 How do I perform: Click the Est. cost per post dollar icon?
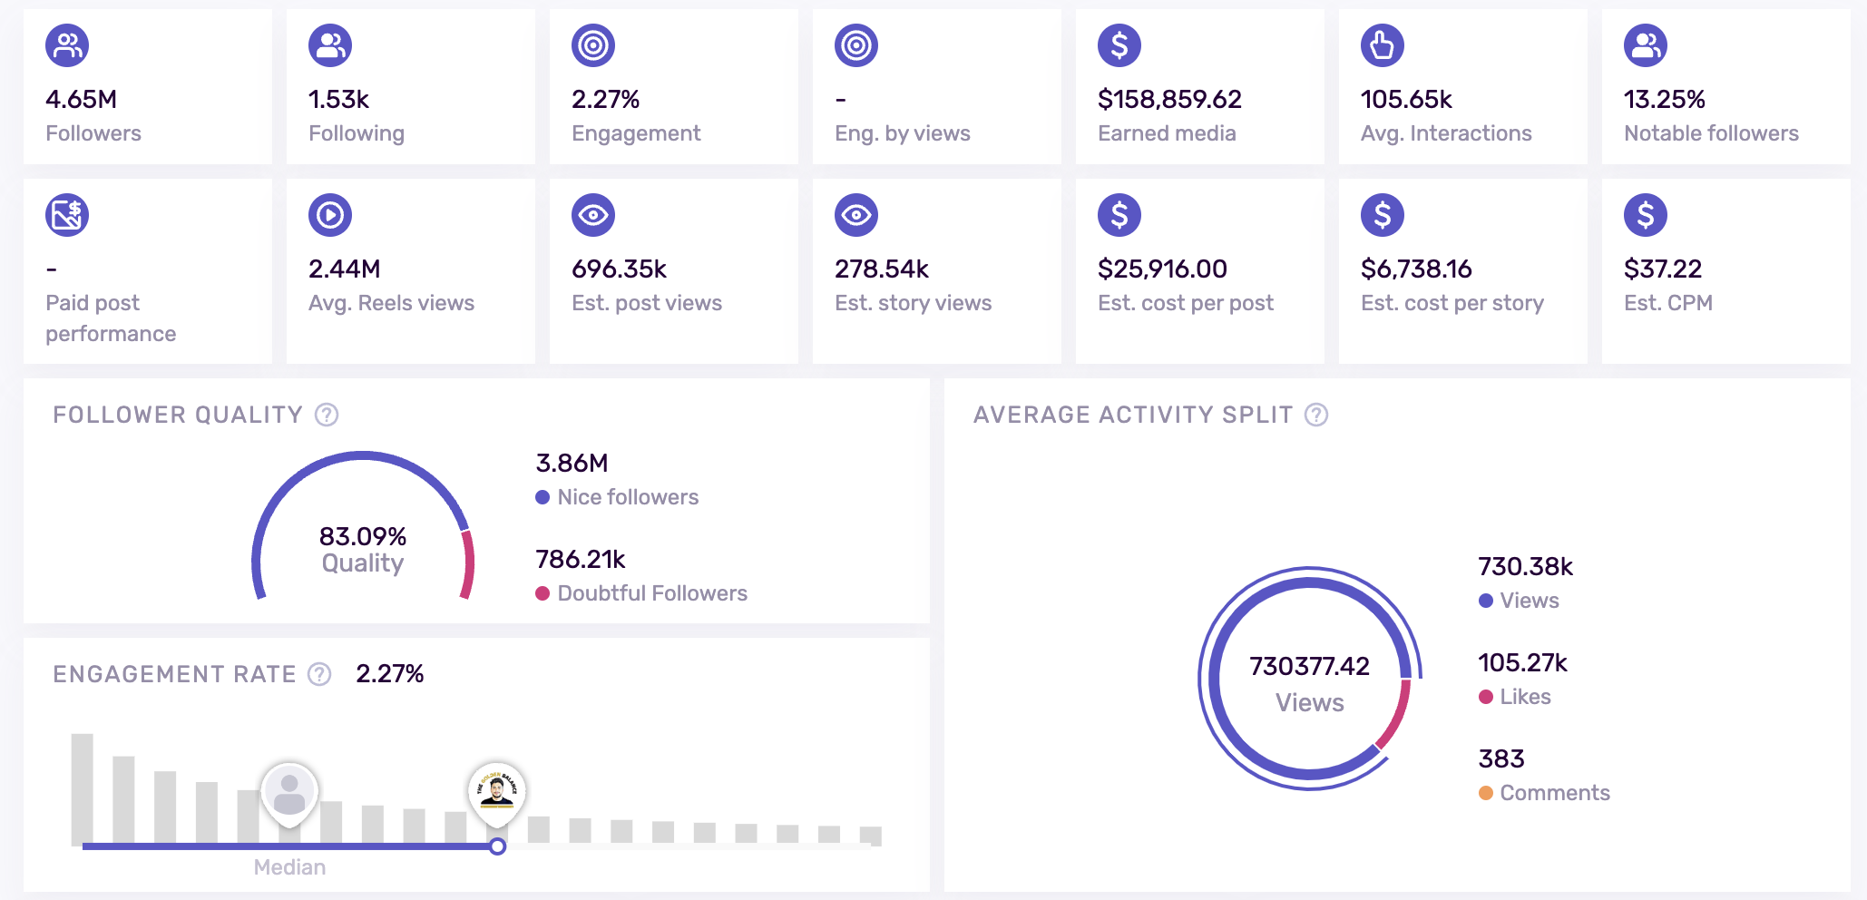pyautogui.click(x=1119, y=215)
